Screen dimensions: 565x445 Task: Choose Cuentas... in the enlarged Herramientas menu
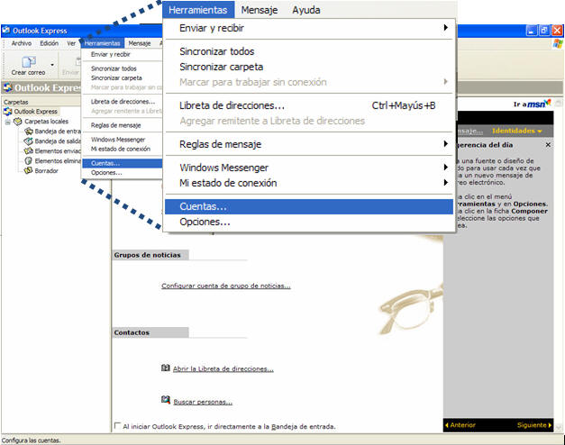coord(309,206)
